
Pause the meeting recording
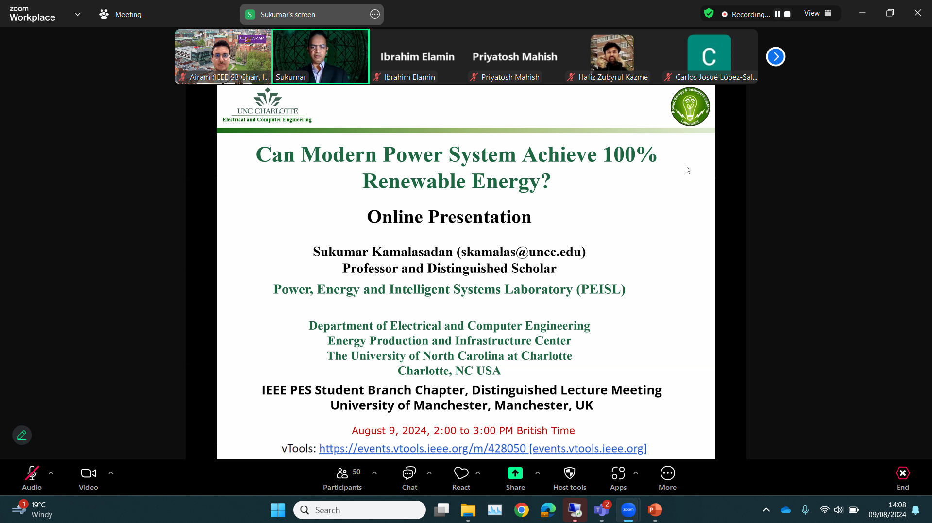click(778, 14)
